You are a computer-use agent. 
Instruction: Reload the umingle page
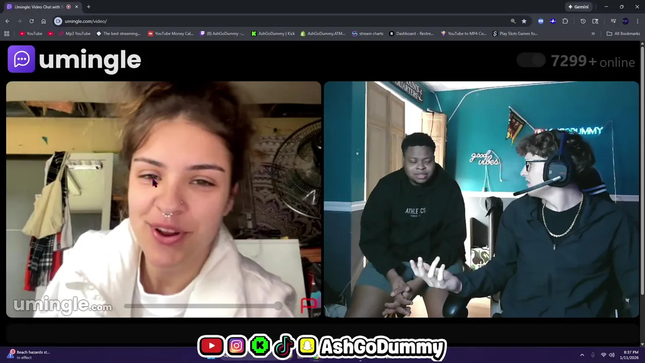point(31,21)
